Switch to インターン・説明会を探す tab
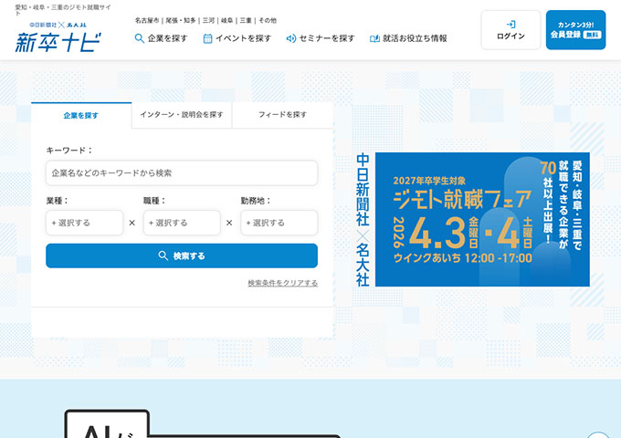 [x=182, y=115]
